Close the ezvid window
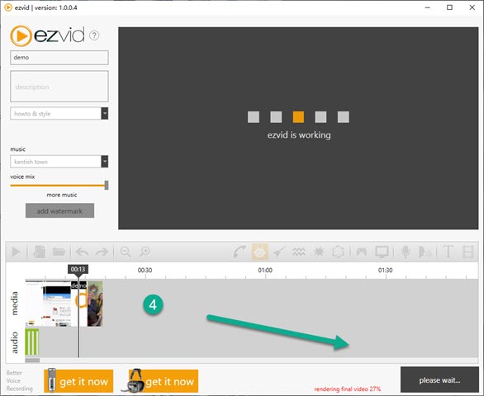 tap(472, 7)
